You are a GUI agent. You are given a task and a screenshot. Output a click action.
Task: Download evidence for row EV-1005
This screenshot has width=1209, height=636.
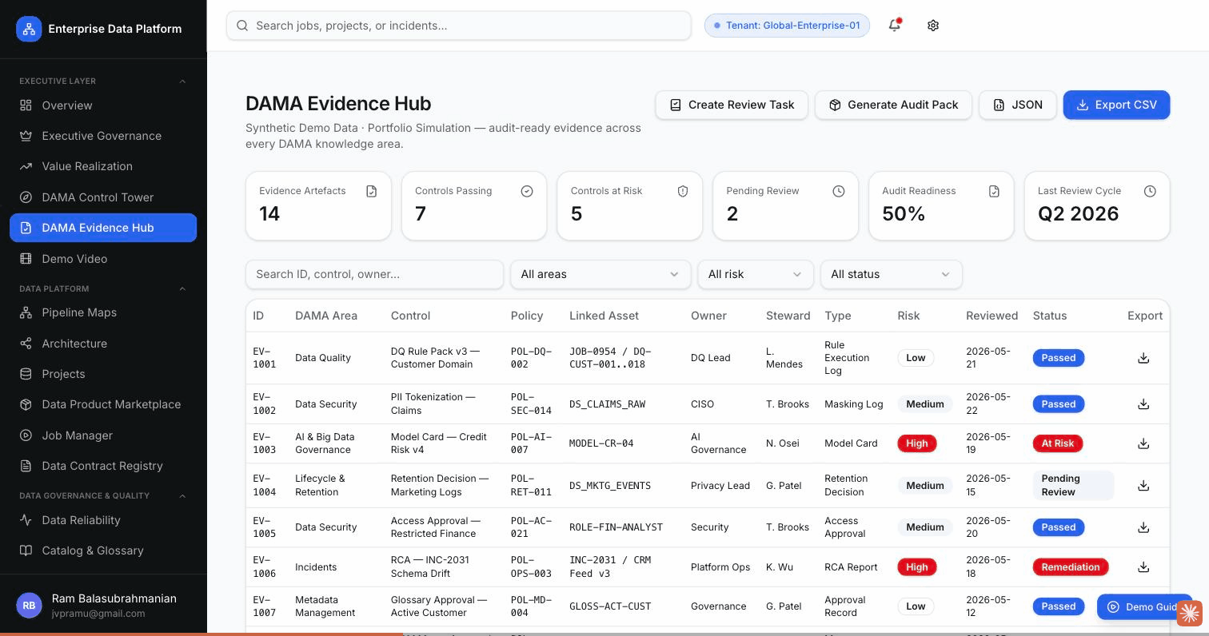pos(1143,527)
